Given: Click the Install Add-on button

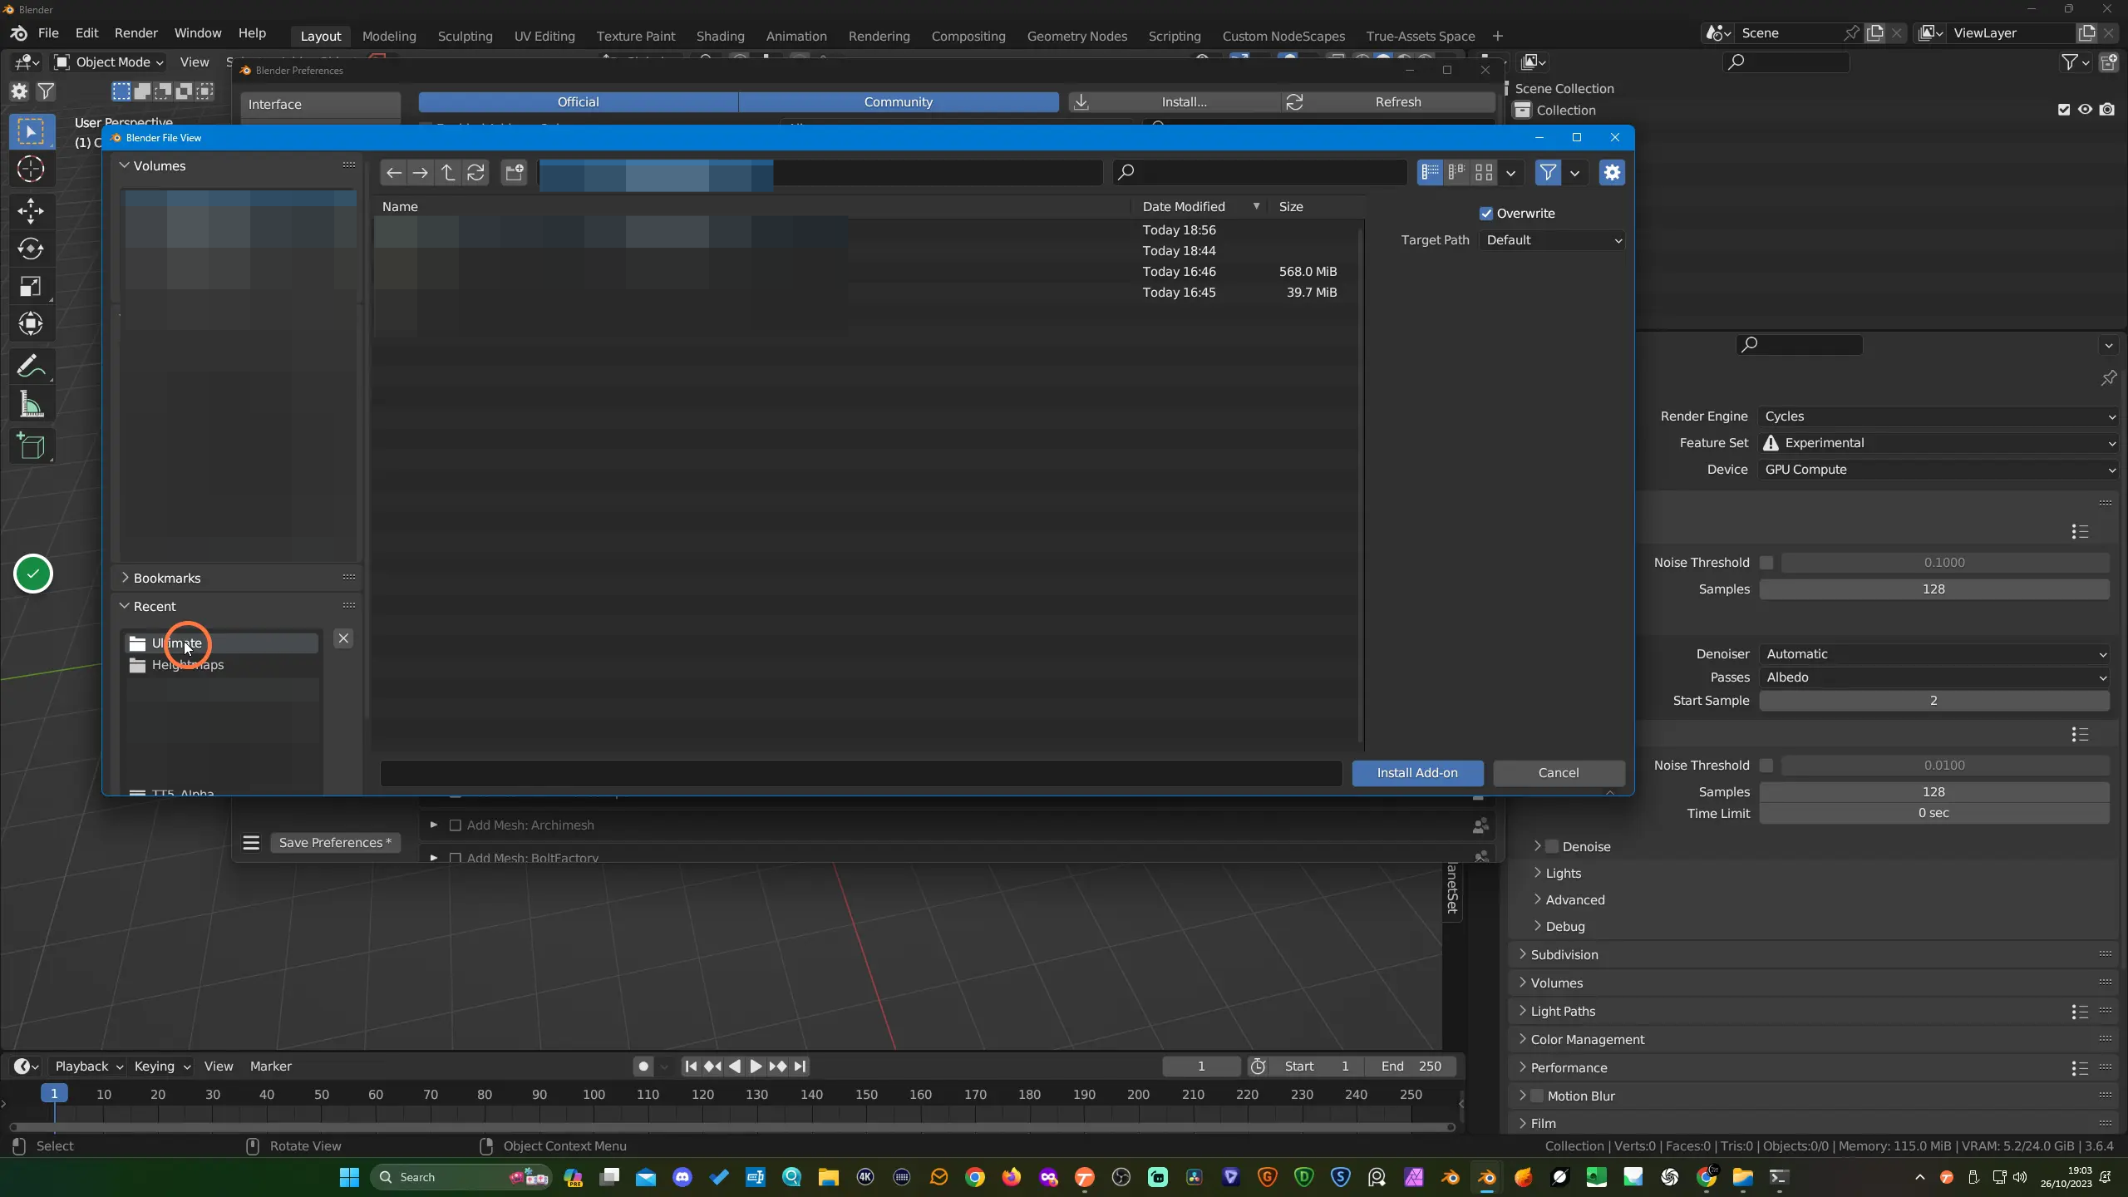Looking at the screenshot, I should [1417, 773].
